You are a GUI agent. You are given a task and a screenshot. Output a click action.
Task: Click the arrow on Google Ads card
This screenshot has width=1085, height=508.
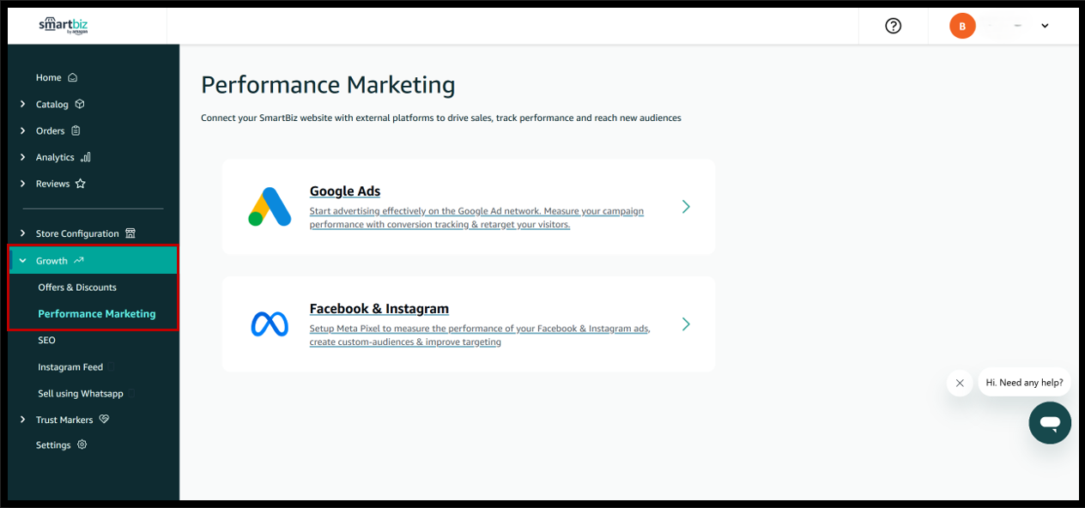(685, 207)
